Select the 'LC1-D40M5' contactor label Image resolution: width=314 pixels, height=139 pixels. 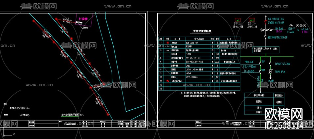pos(249,71)
